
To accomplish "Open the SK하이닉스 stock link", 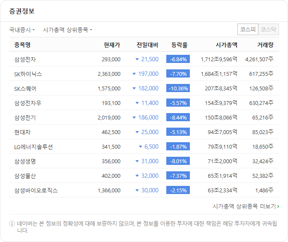I will coord(28,74).
